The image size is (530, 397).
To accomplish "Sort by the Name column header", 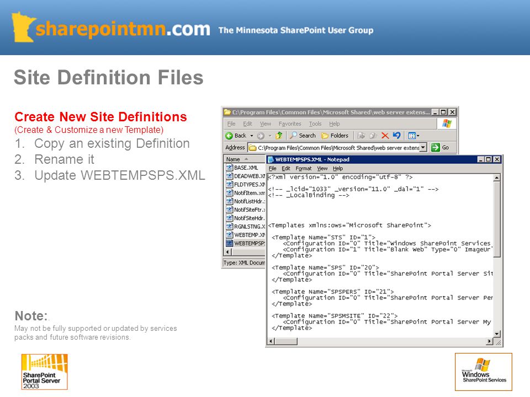I will pos(245,159).
